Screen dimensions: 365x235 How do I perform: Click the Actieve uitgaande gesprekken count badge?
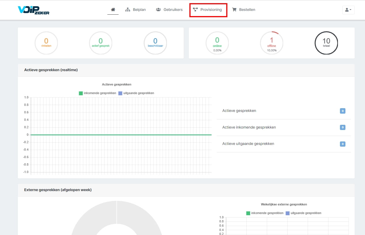pos(343,144)
